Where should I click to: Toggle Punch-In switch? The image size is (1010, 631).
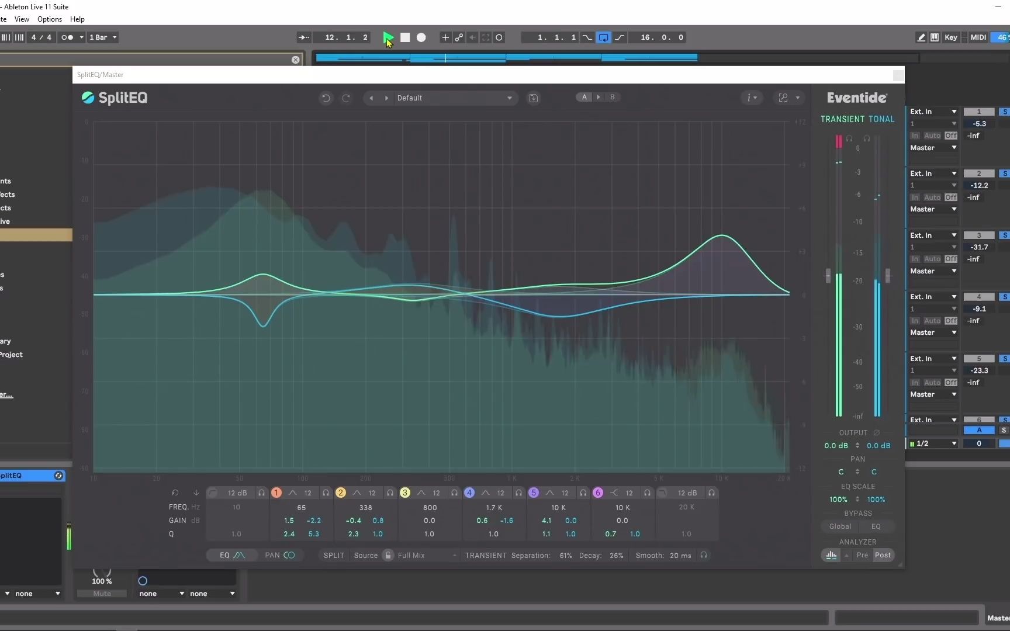coord(587,37)
